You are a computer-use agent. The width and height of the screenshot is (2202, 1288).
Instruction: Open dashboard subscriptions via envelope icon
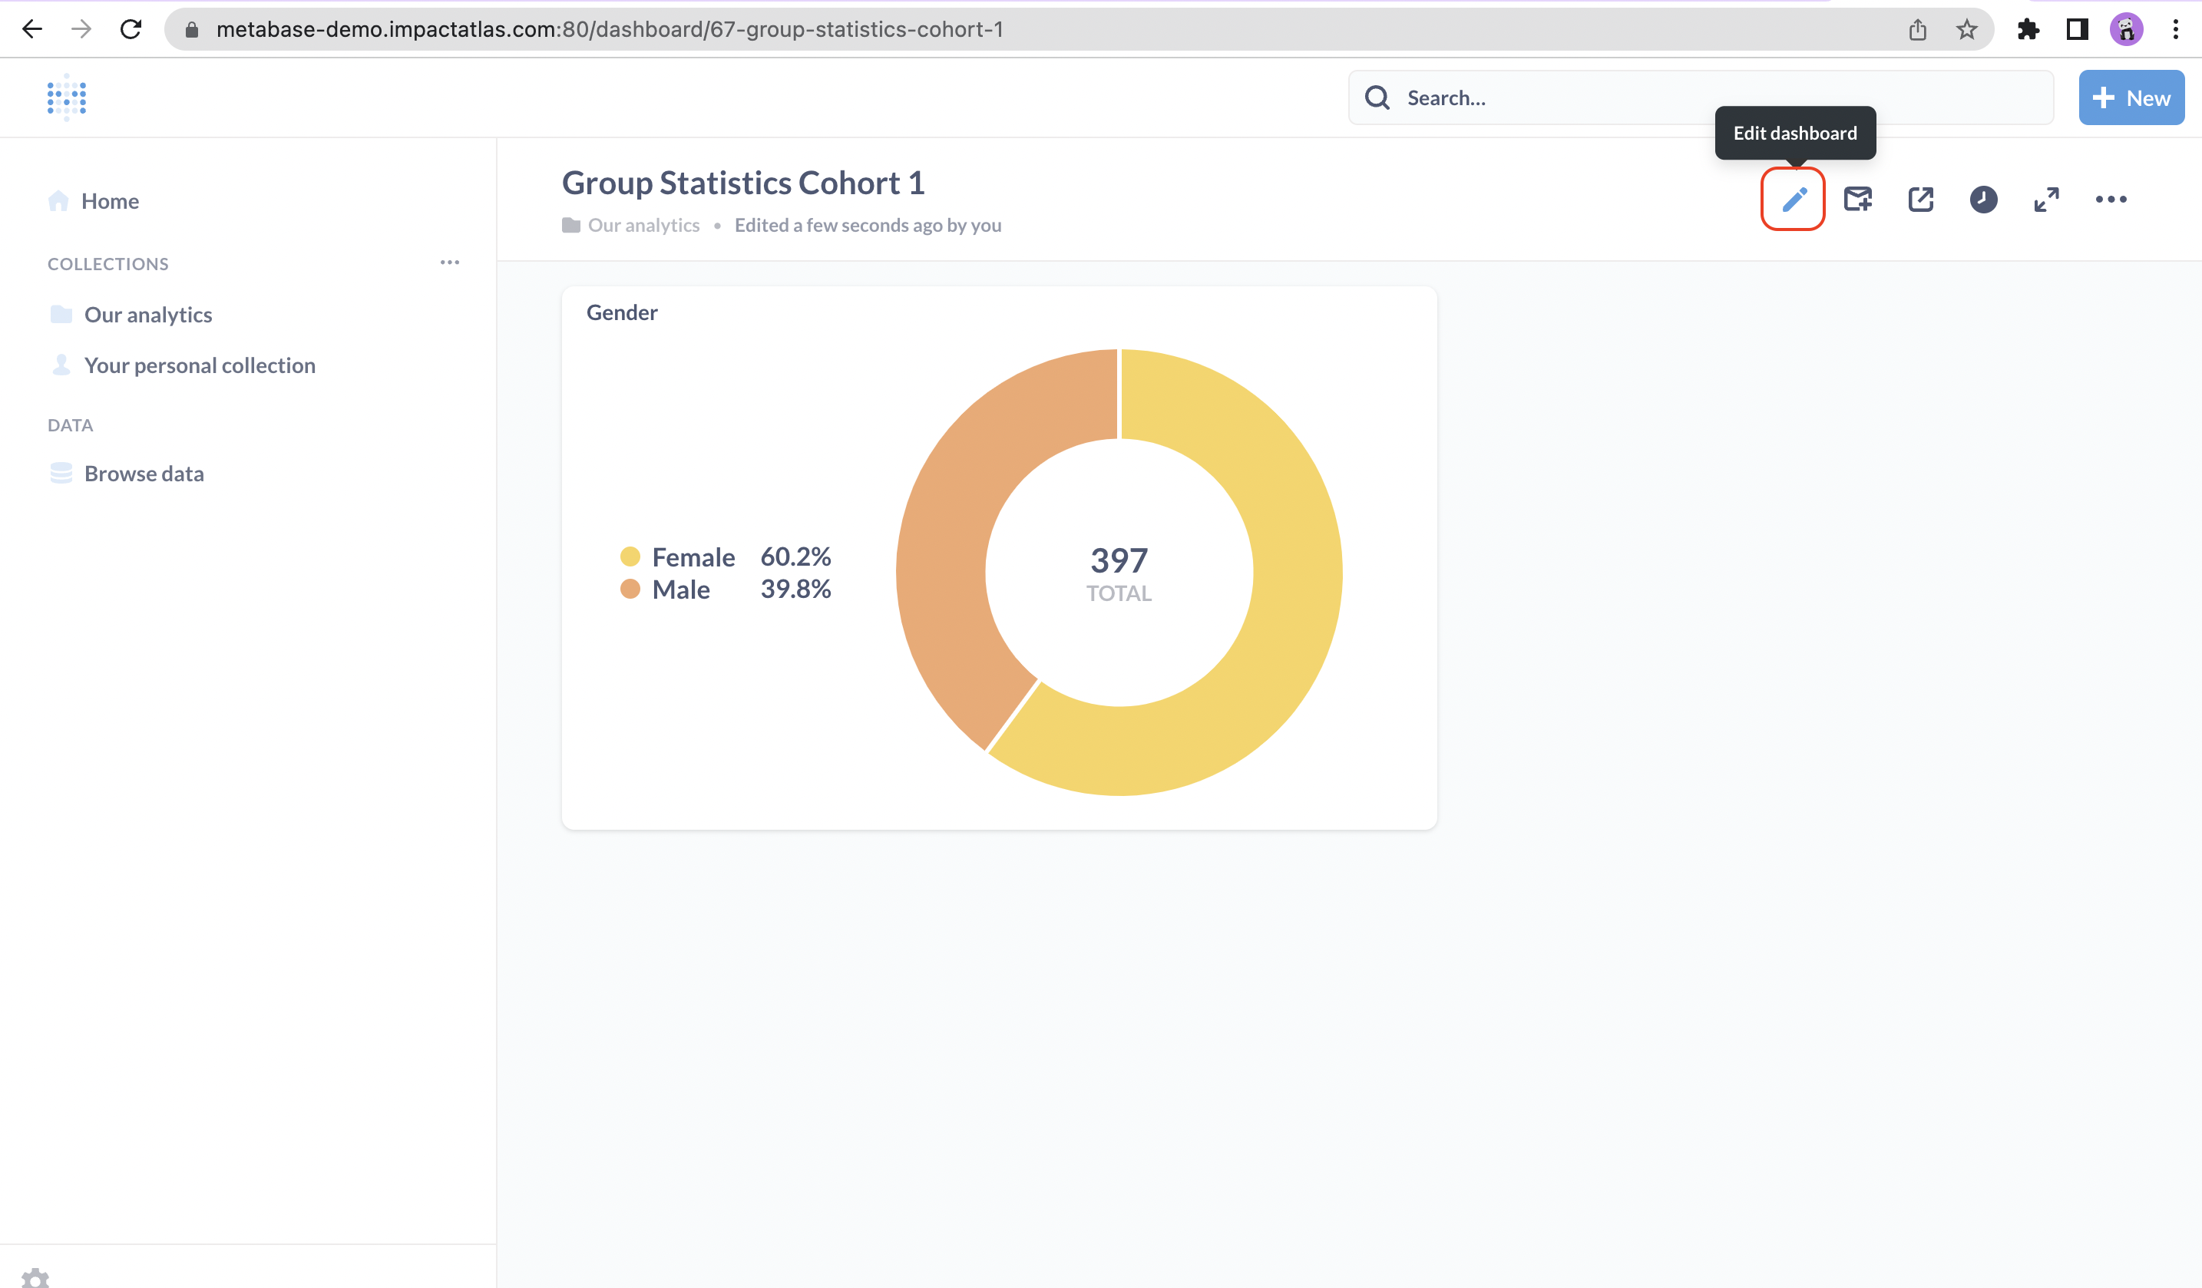pos(1858,200)
